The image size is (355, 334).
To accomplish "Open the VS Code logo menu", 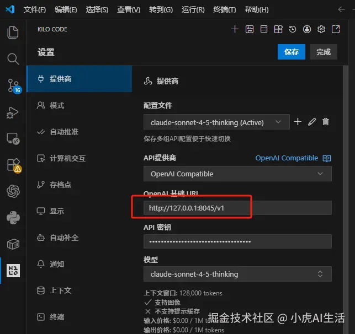I will coord(10,9).
